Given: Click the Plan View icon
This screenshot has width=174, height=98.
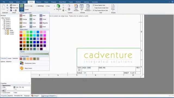Looking at the screenshot, I should click(x=11, y=8).
